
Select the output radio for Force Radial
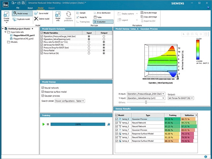point(104,51)
